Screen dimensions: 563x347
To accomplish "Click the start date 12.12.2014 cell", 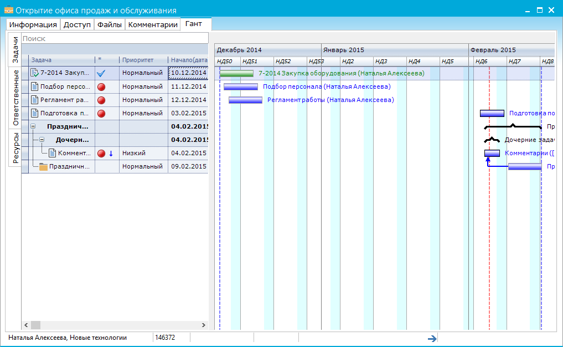I will click(189, 100).
